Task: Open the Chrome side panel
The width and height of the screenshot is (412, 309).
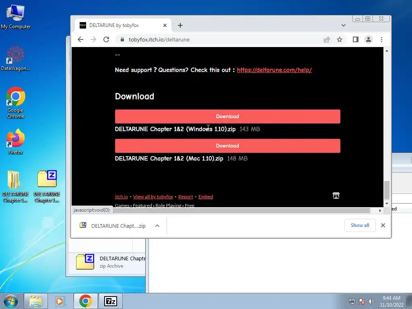Action: (356, 39)
